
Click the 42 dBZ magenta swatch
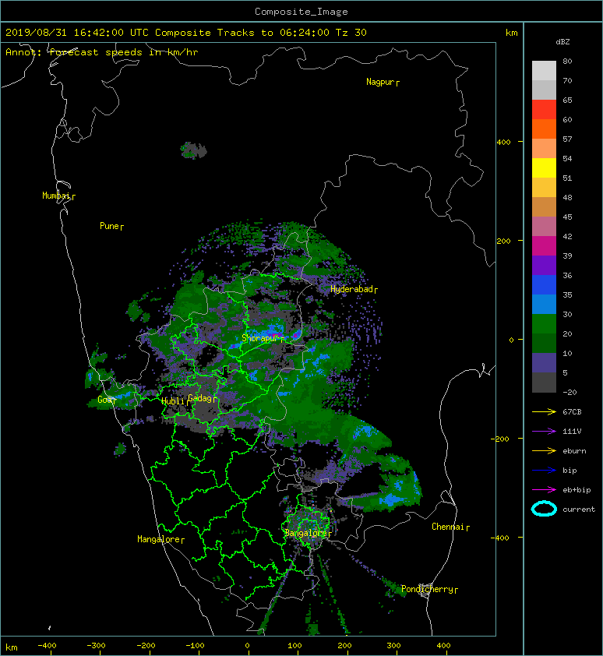tap(544, 245)
